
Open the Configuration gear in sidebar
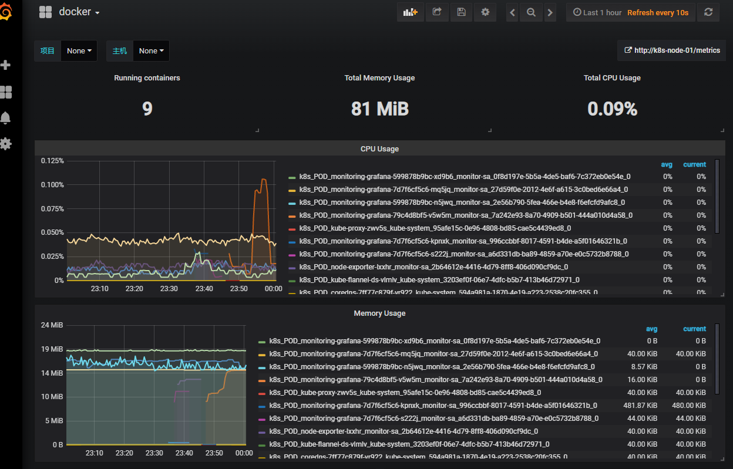(6, 144)
